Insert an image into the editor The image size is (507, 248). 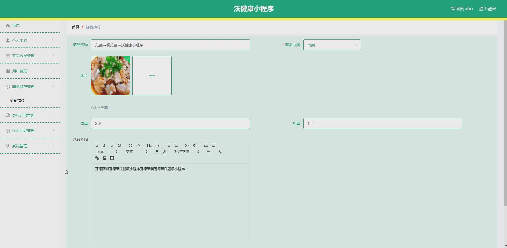[x=104, y=158]
